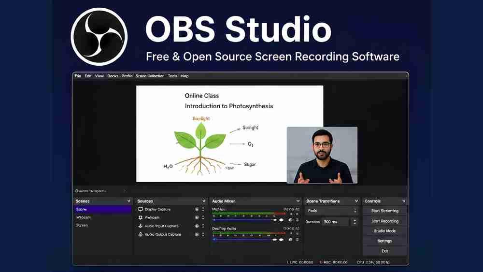The height and width of the screenshot is (272, 483).
Task: Collapse the Scene Transitions dock chevron
Action: coord(356,201)
